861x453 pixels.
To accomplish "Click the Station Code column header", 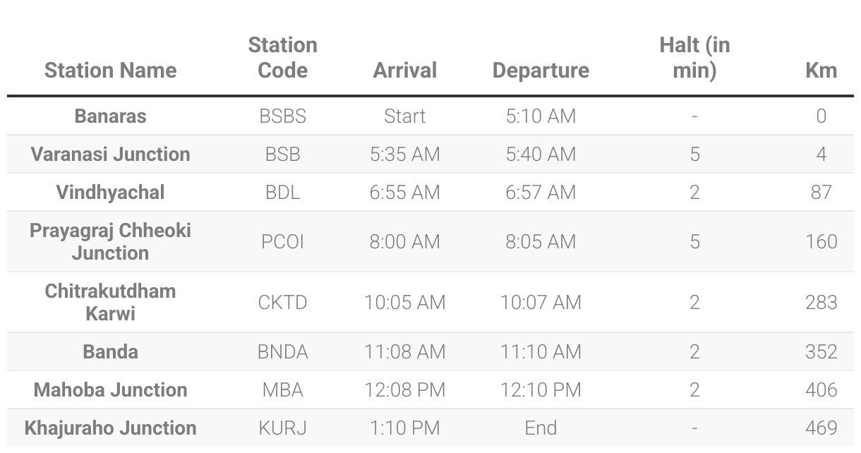I will (282, 58).
